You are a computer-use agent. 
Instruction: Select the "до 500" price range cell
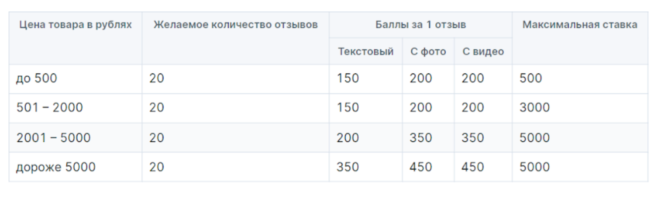(76, 79)
